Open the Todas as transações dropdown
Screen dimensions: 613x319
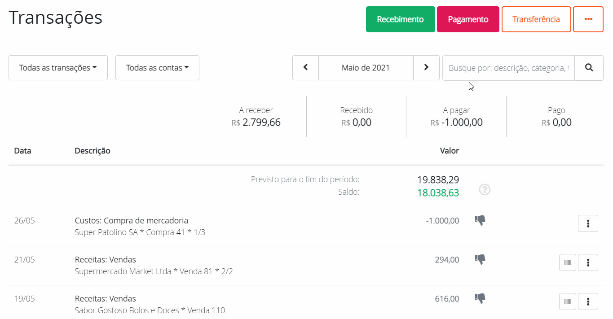58,68
